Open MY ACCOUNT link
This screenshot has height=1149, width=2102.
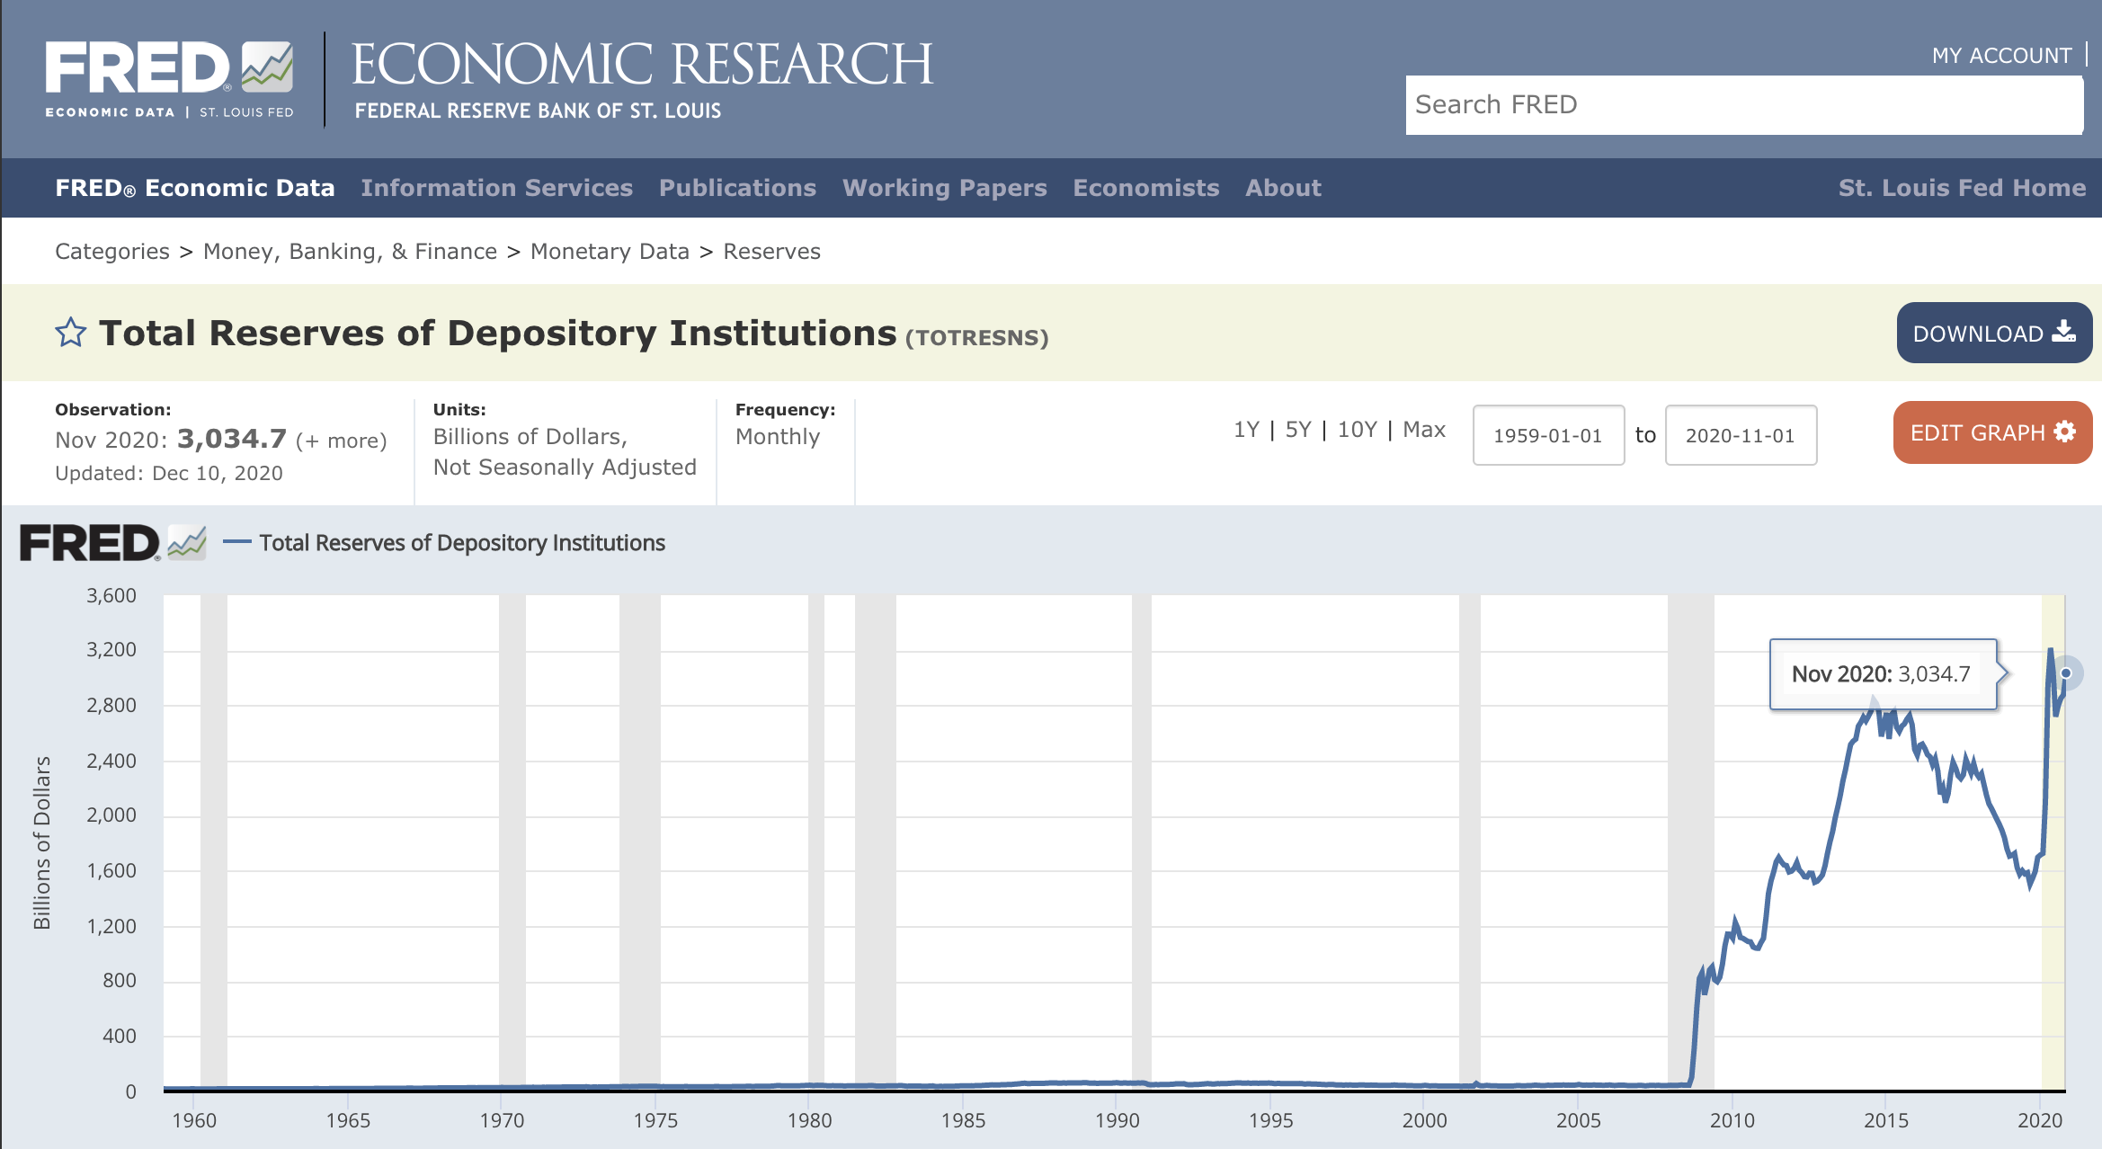pos(2002,56)
